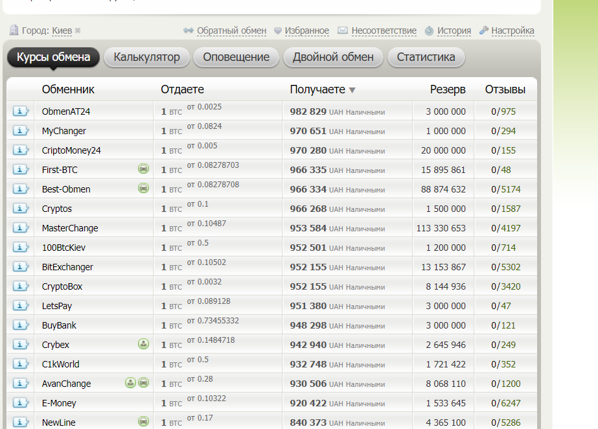The image size is (598, 429).
Task: Click info icon next to E-Money
Action: (x=21, y=402)
